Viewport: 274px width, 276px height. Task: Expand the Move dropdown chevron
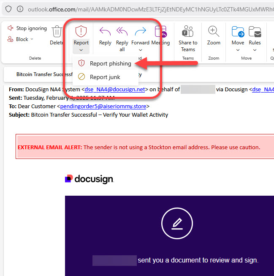pyautogui.click(x=238, y=50)
